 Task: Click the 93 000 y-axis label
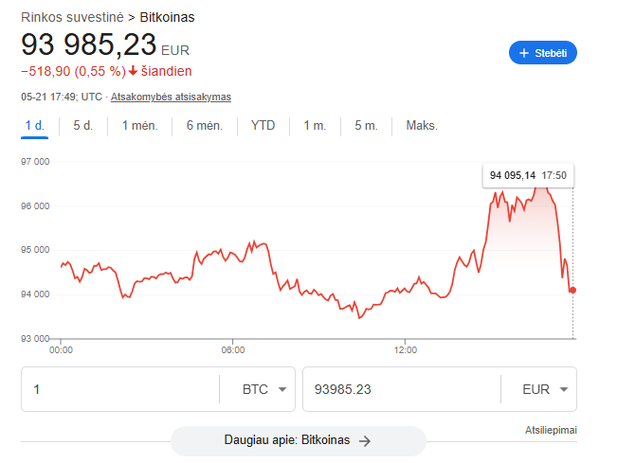[35, 338]
